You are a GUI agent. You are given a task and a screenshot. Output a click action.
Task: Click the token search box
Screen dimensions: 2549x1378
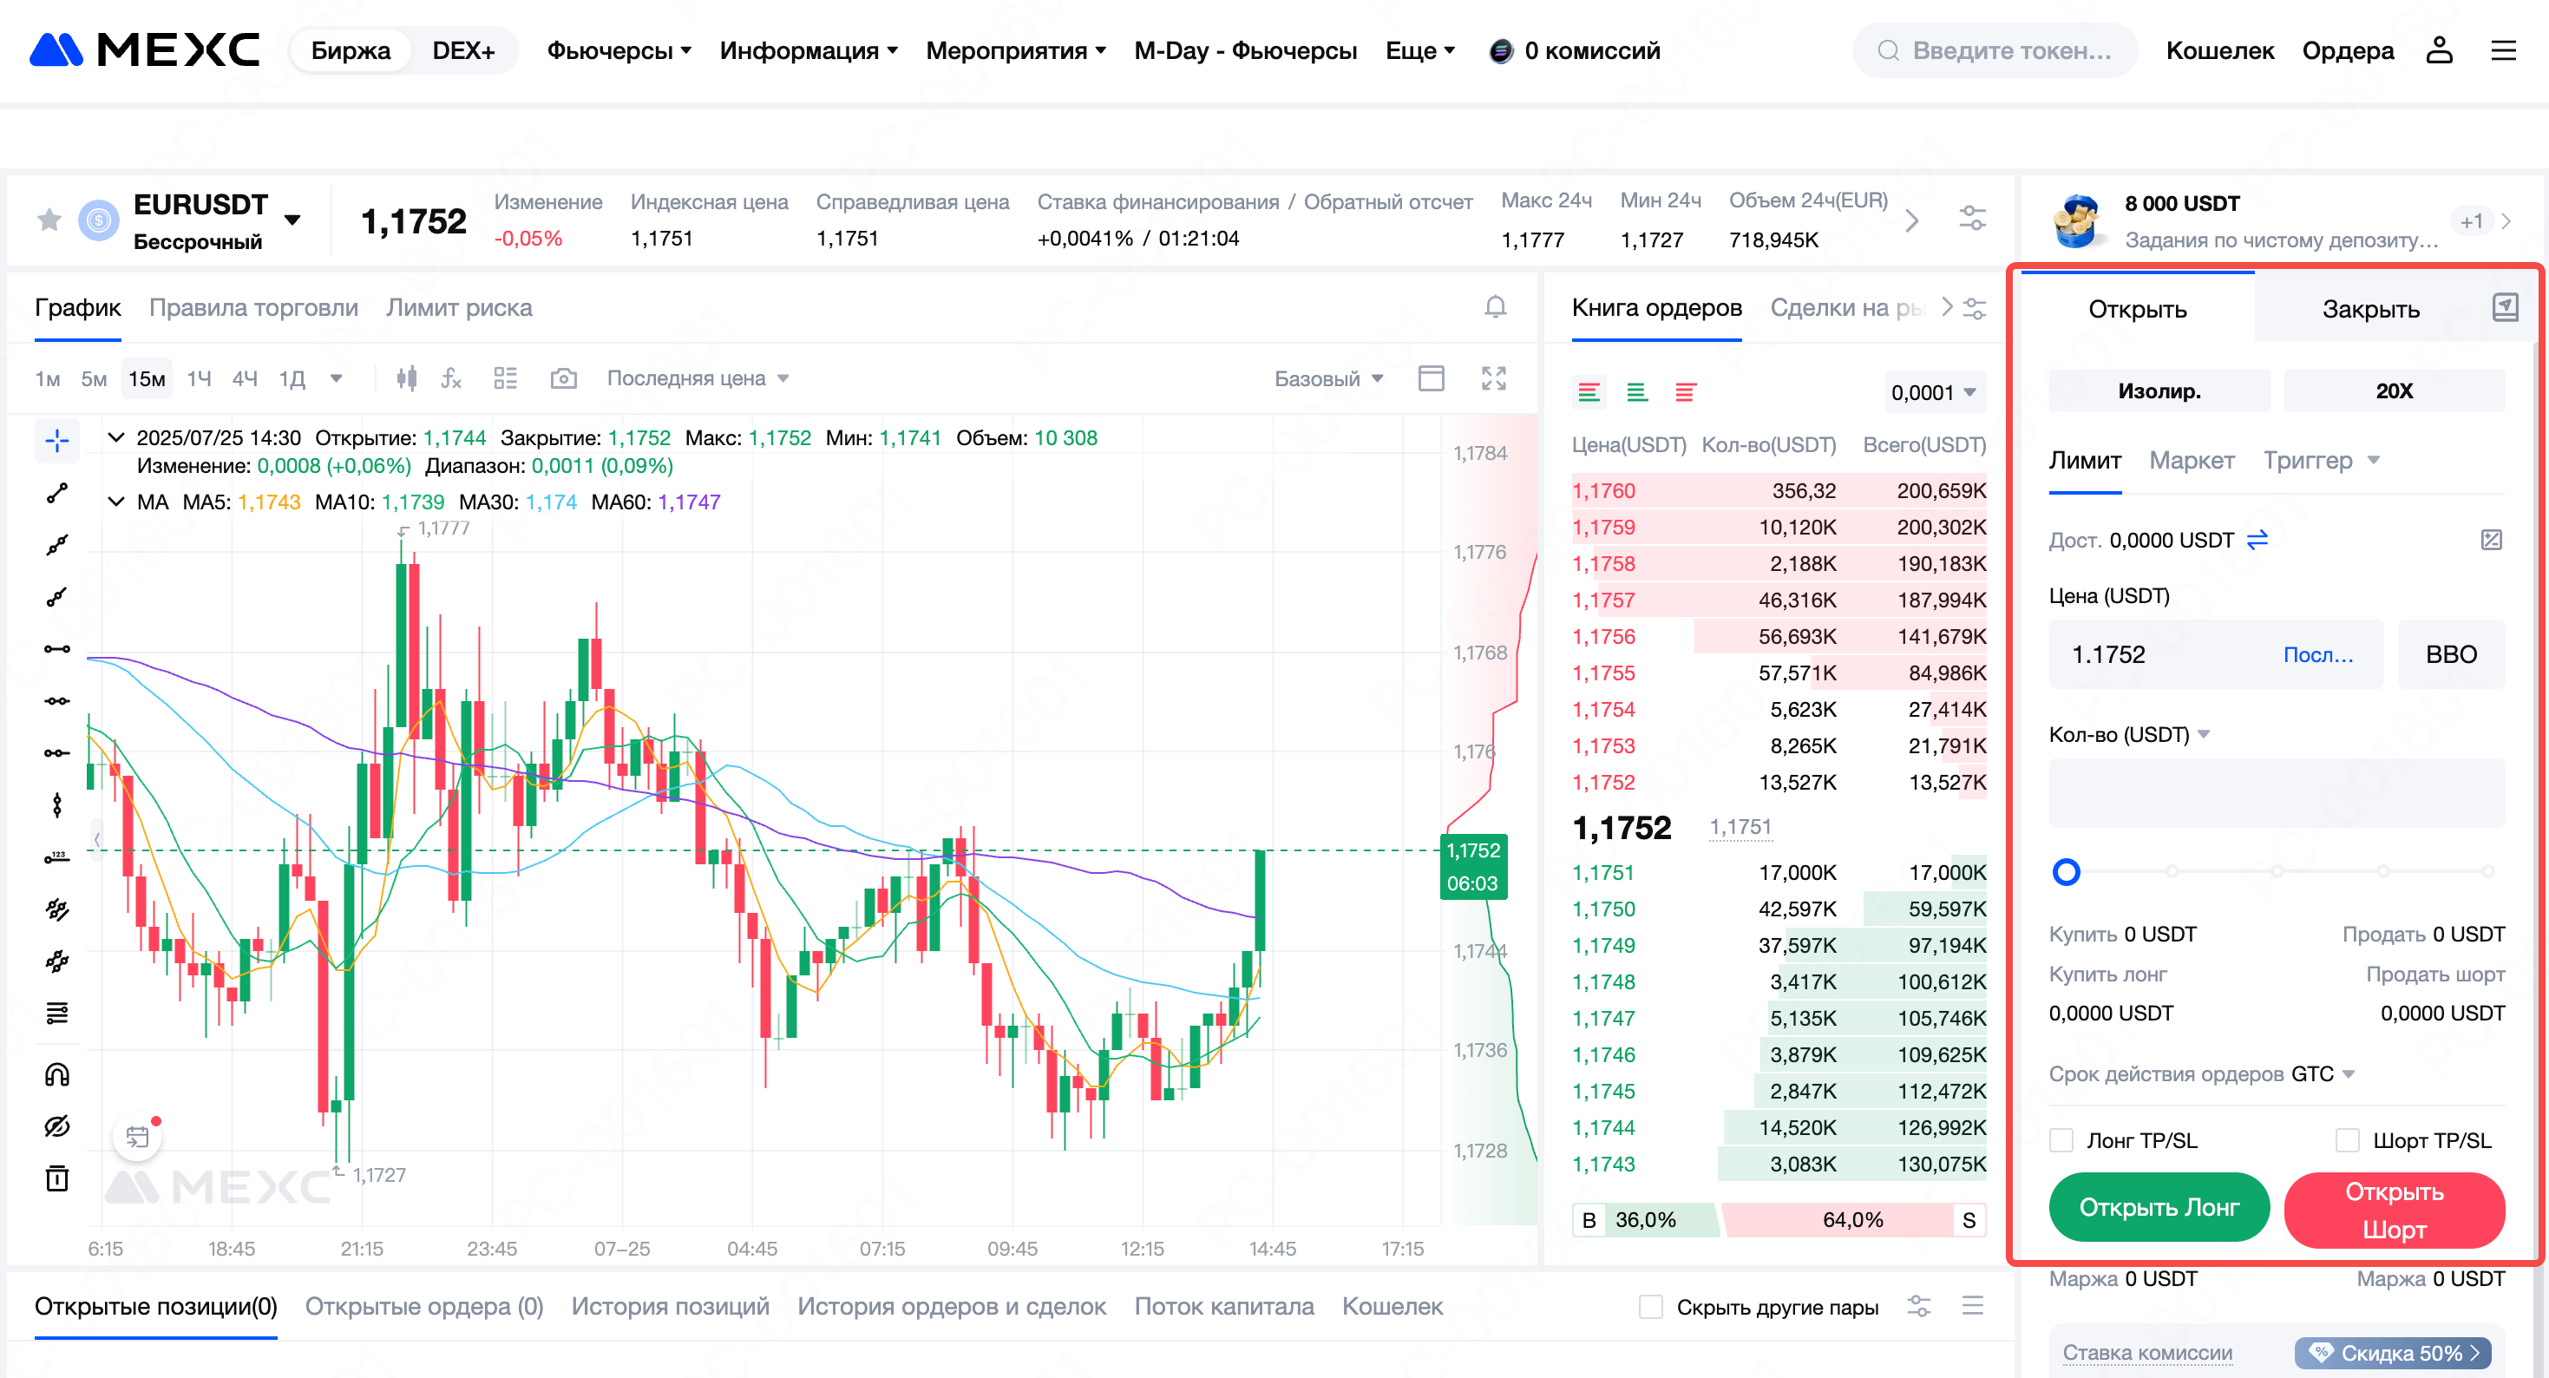1993,50
